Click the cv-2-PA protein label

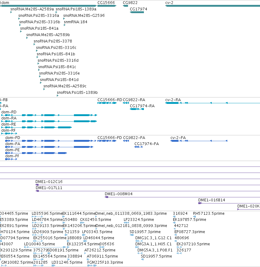178,137
